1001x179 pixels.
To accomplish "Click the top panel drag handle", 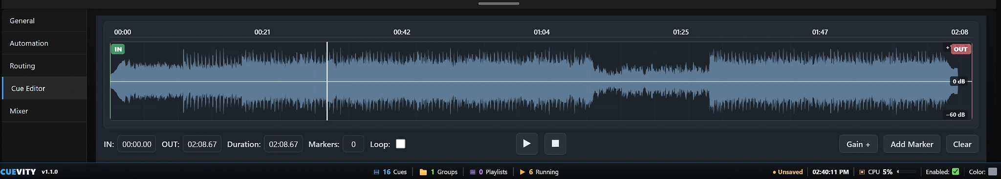I will tap(499, 3).
